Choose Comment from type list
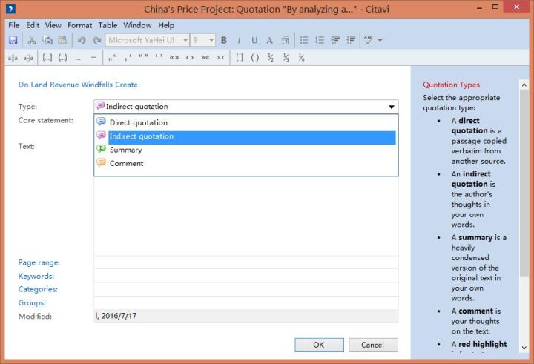This screenshot has width=534, height=364. coord(246,163)
